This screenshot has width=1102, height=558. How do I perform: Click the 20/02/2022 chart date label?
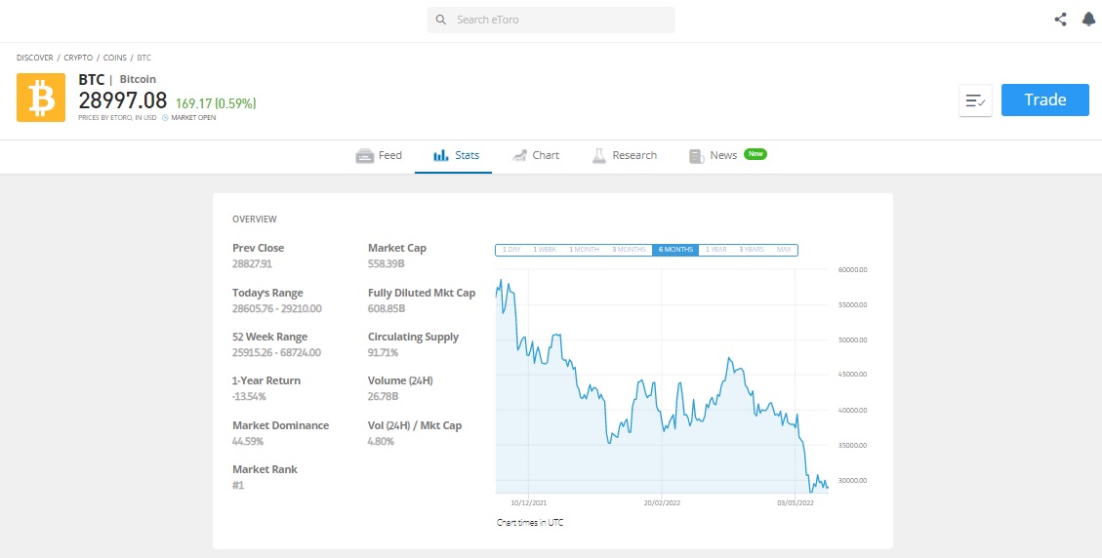(662, 503)
